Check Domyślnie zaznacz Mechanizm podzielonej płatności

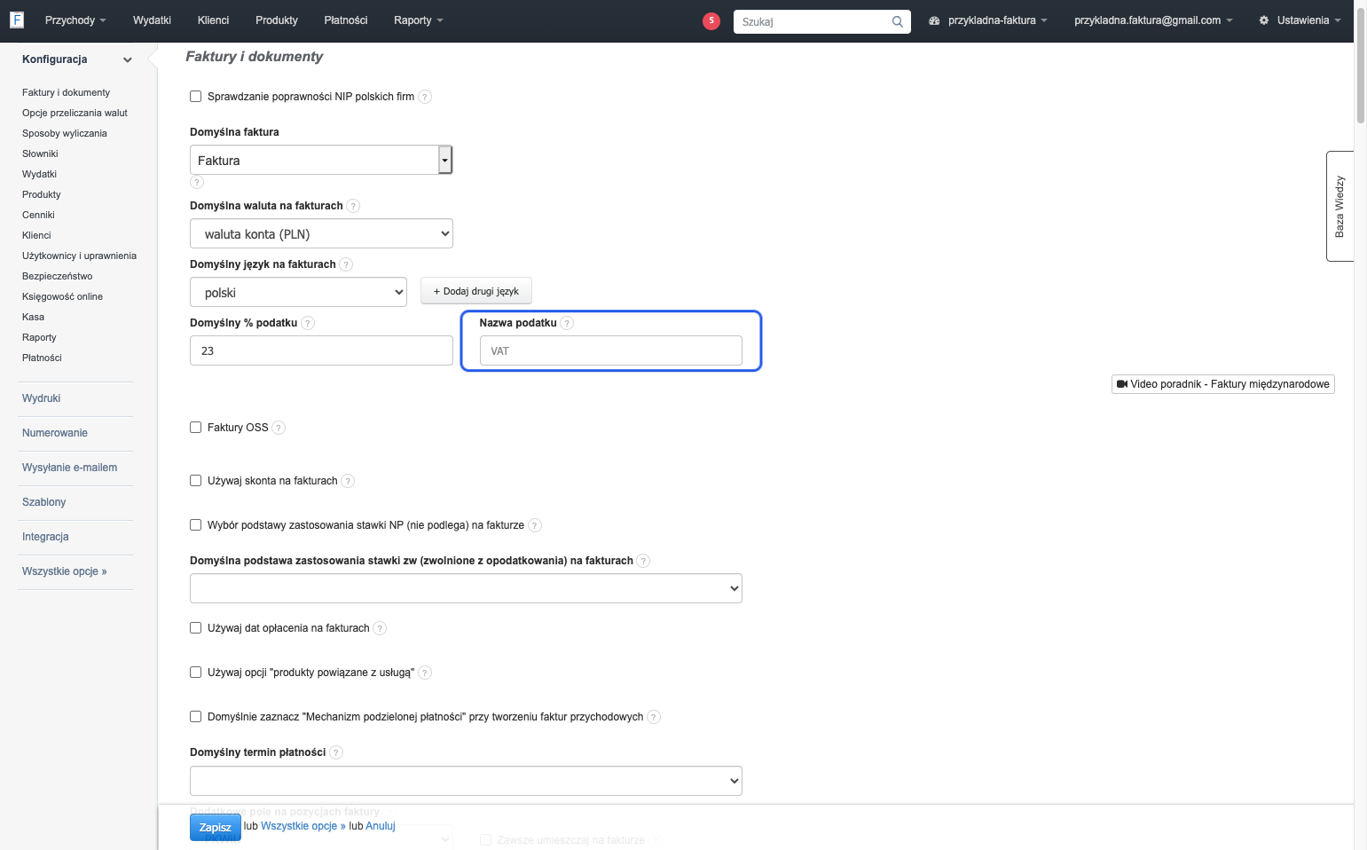pos(196,717)
